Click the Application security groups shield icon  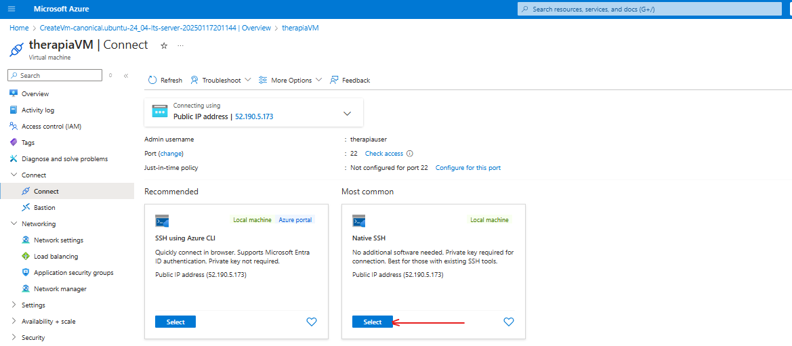[26, 272]
